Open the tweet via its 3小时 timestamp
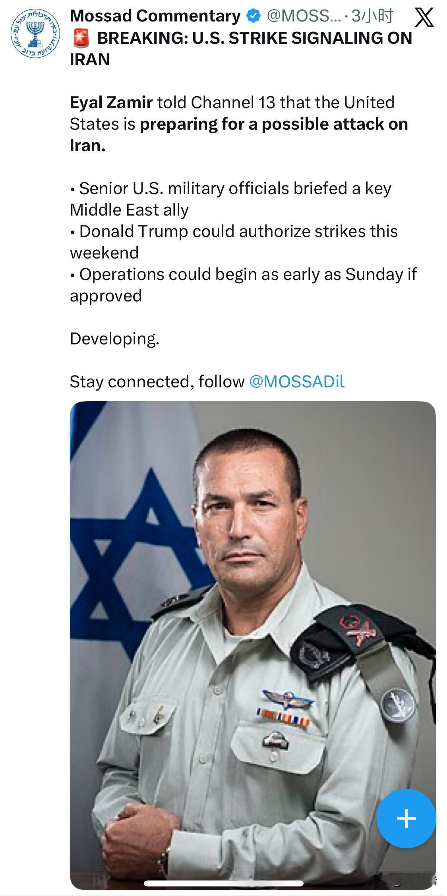The height and width of the screenshot is (896, 447). [373, 16]
